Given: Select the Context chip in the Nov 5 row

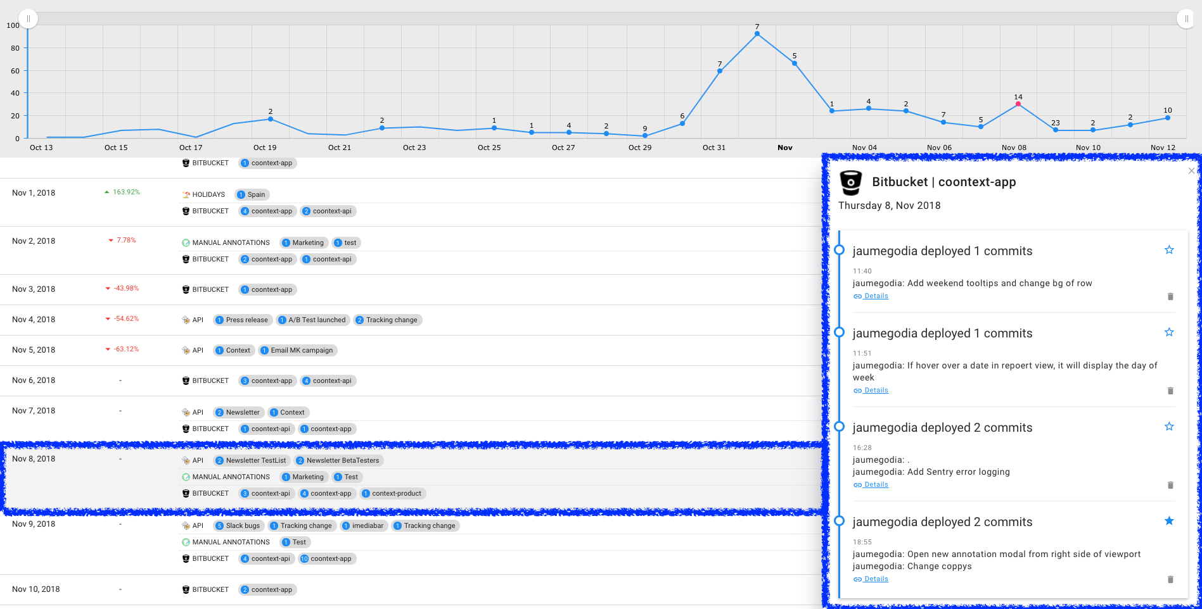Looking at the screenshot, I should [x=234, y=350].
